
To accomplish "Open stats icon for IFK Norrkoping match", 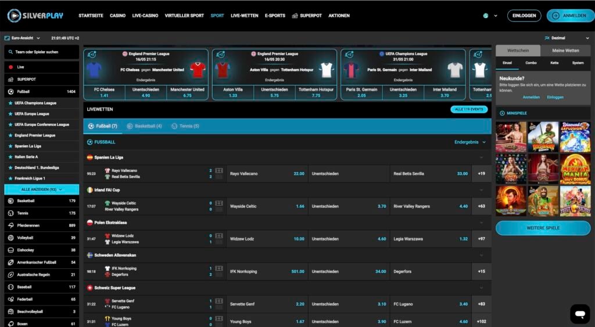I will point(219,268).
